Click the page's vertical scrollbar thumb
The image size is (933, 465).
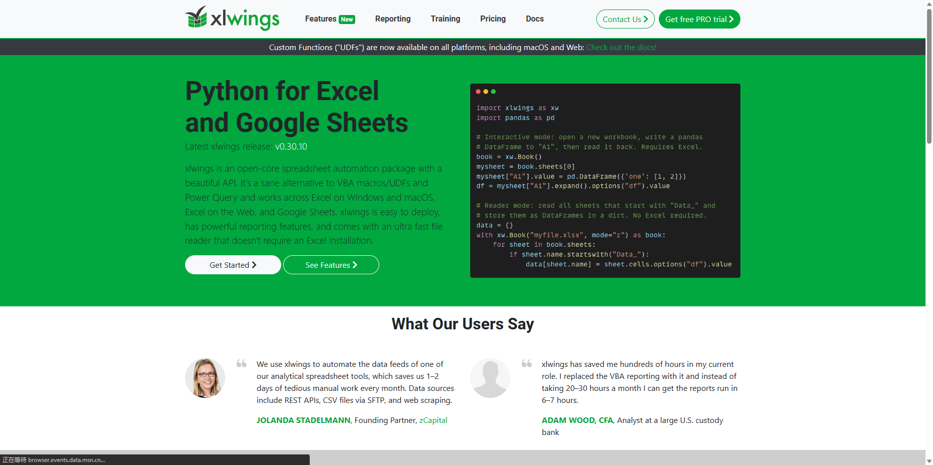pyautogui.click(x=929, y=75)
